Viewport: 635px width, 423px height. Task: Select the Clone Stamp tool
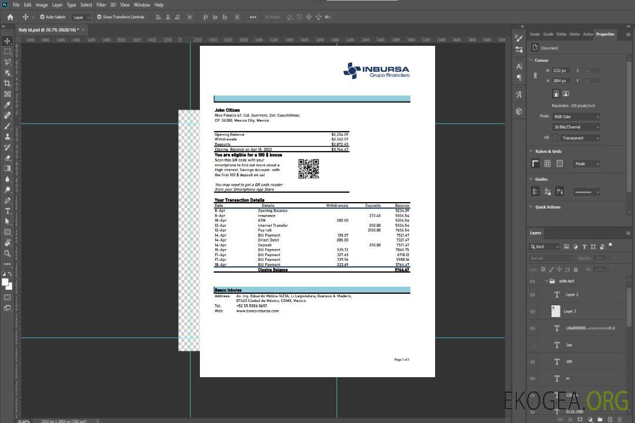pos(7,137)
